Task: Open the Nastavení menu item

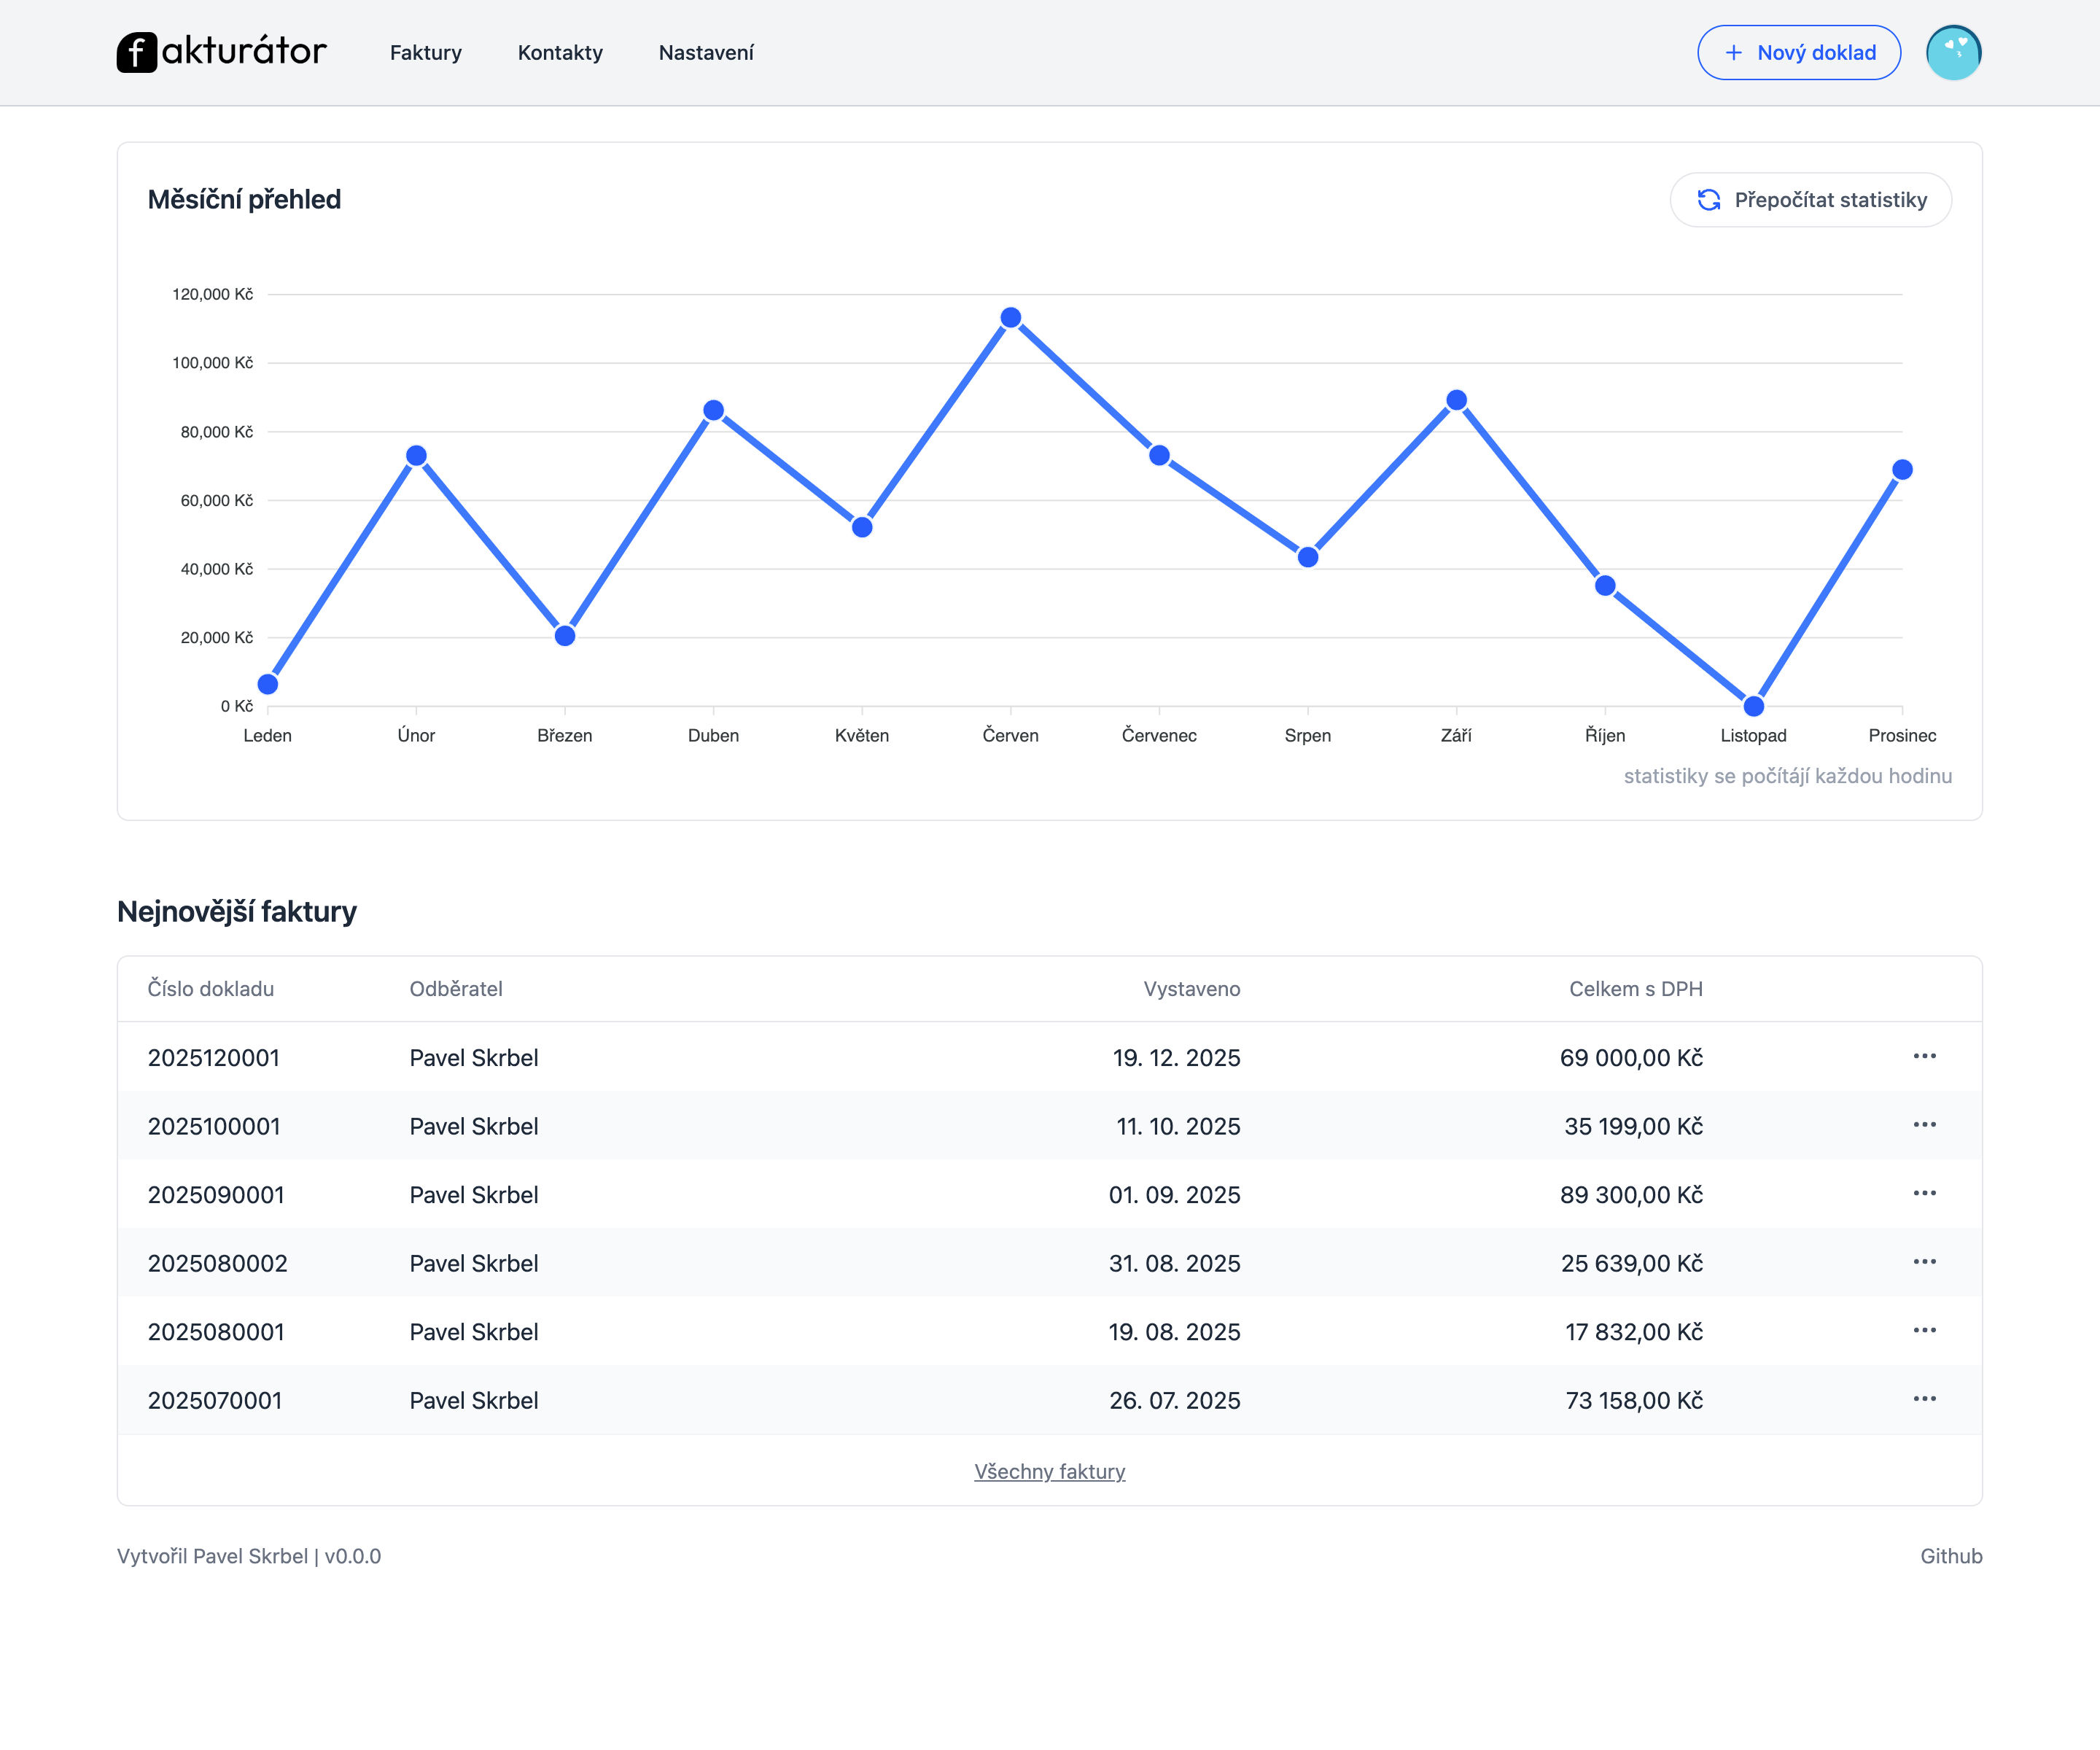Action: (x=706, y=52)
